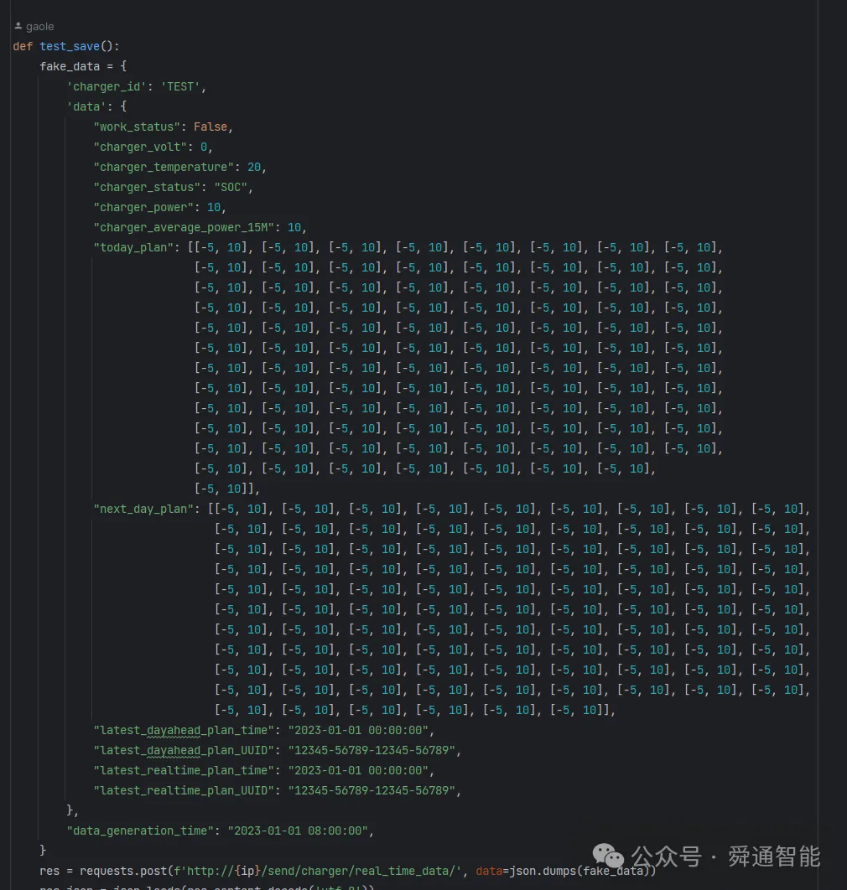This screenshot has width=847, height=890.
Task: Click the "latest_dayahead_plan_time" key
Action: 184,731
